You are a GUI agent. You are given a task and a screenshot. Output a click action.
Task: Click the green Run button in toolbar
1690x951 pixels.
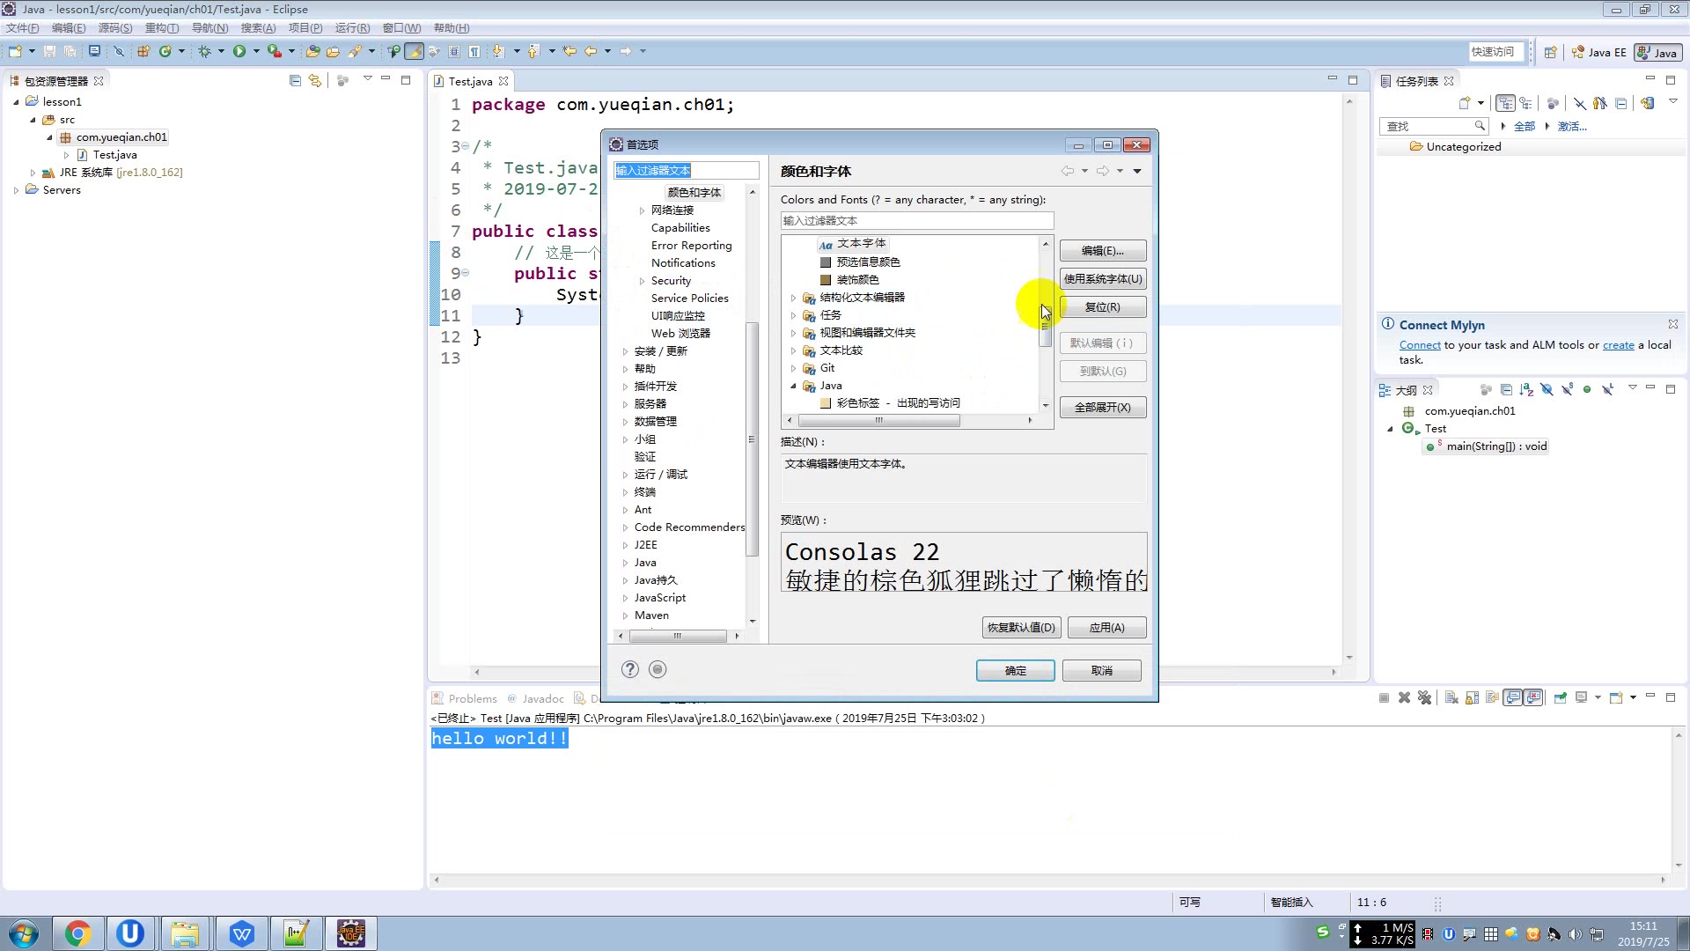click(x=239, y=51)
